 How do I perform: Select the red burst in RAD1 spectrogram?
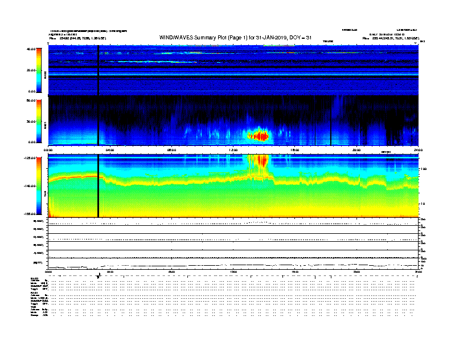coord(259,135)
